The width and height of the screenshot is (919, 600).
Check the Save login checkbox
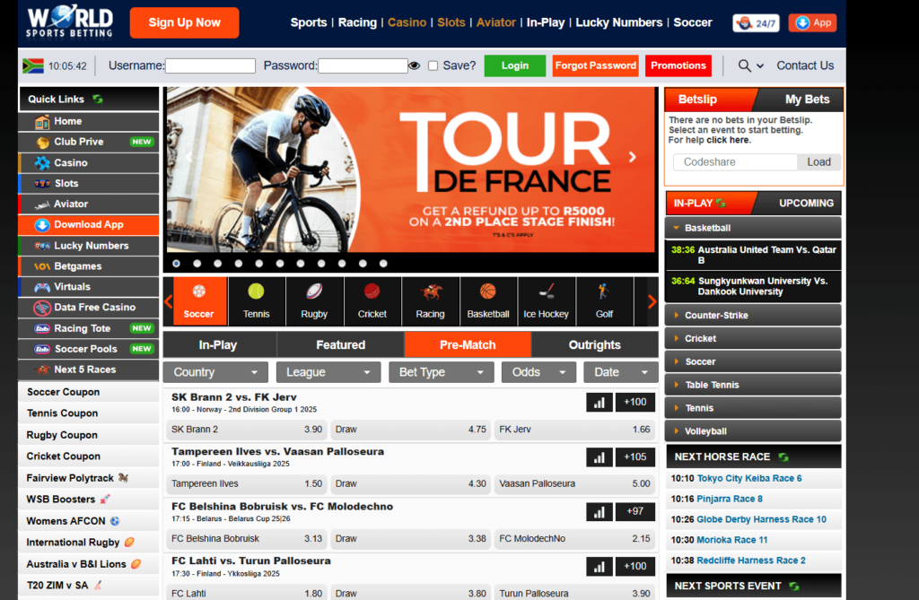pos(433,65)
